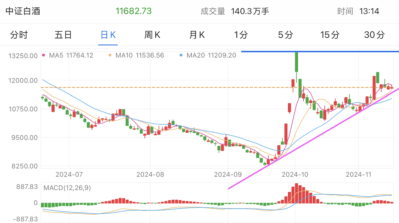Click the 2024-09 date axis label
This screenshot has width=399, height=223.
pos(228,174)
